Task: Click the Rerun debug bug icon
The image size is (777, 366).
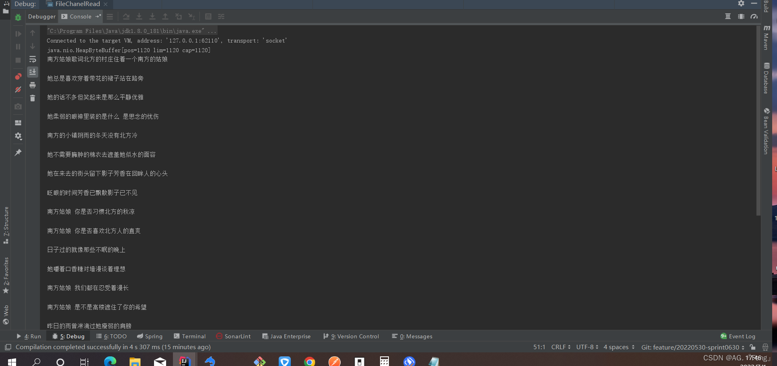Action: pyautogui.click(x=18, y=17)
